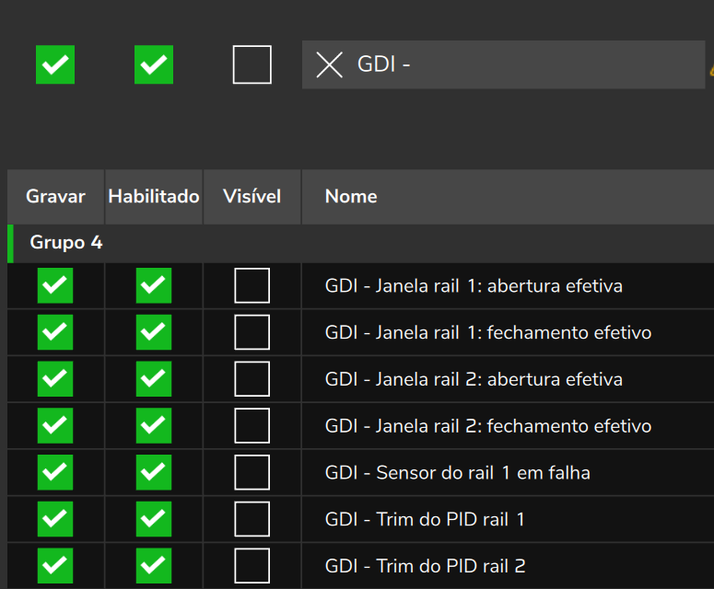
Task: Uncheck Gravar for Trim do PID rail 1
Action: (55, 519)
